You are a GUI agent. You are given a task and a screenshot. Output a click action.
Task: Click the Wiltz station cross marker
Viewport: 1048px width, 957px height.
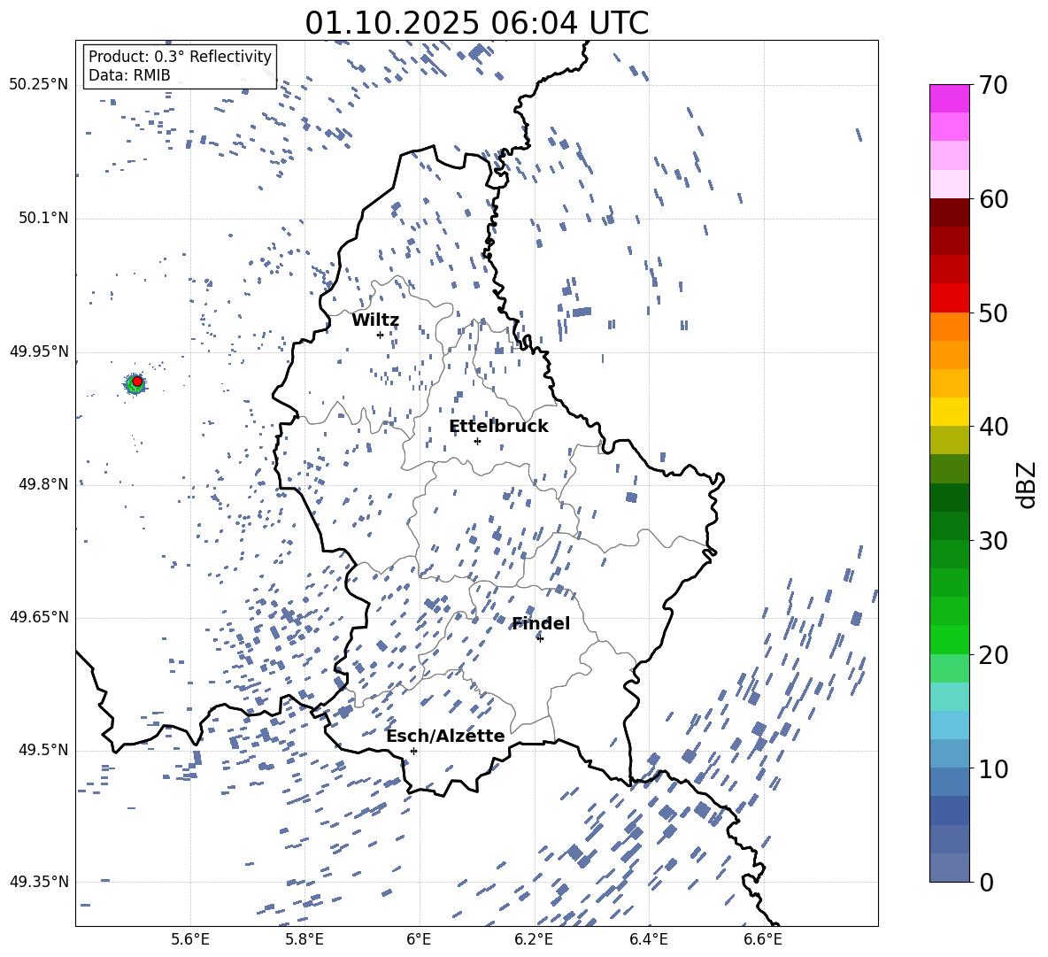coord(380,335)
